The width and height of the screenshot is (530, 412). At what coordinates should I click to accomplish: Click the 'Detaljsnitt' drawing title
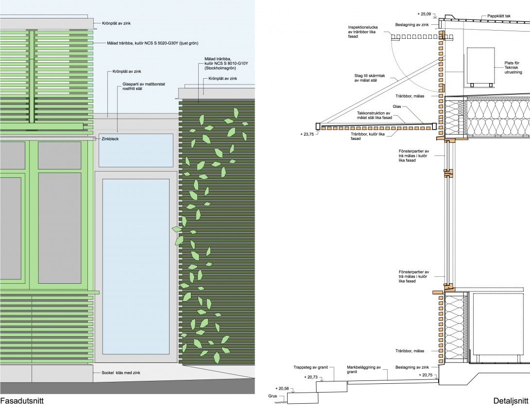(511, 401)
